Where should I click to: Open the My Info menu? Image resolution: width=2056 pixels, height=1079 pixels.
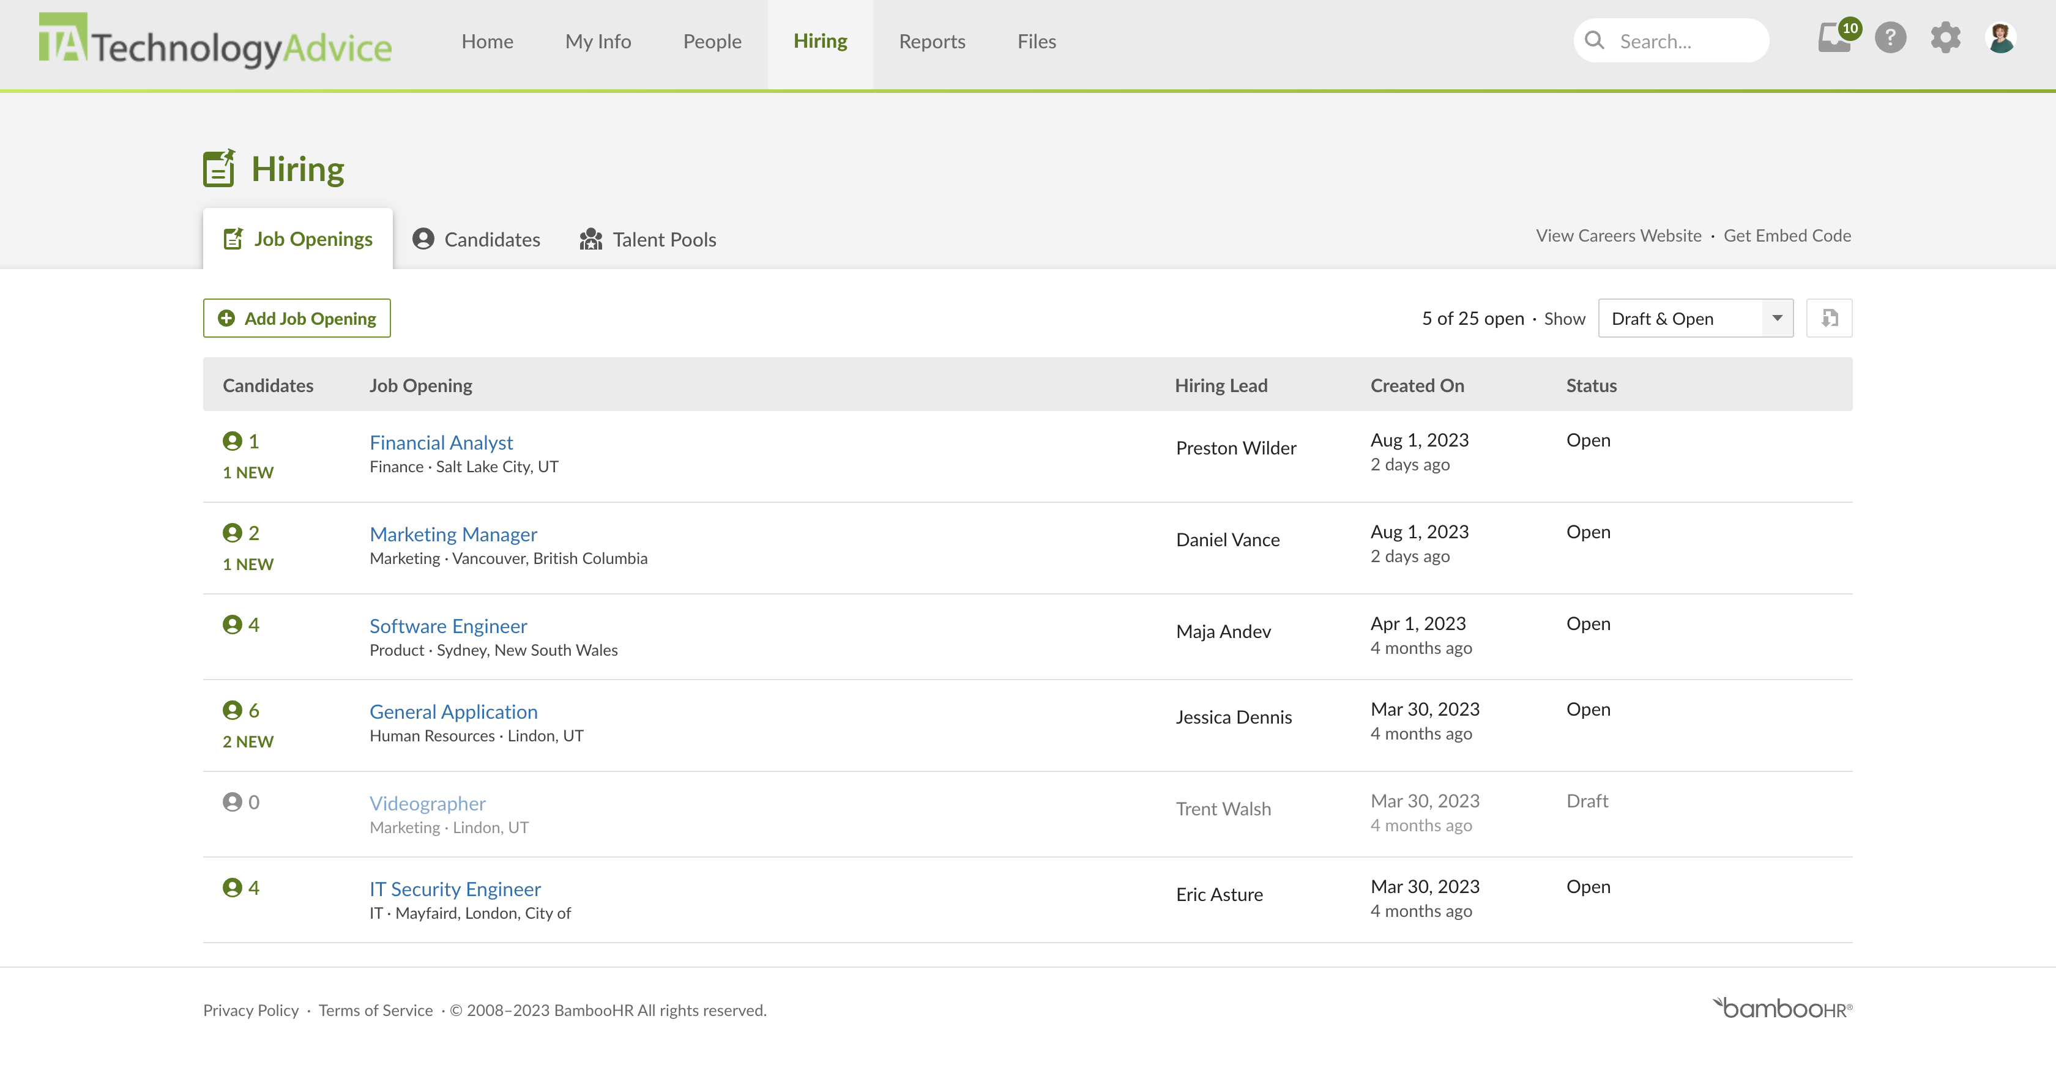[598, 42]
